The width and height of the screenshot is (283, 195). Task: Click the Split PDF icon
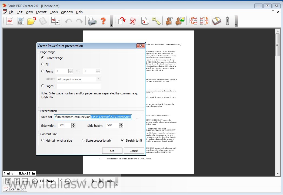pyautogui.click(x=193, y=21)
